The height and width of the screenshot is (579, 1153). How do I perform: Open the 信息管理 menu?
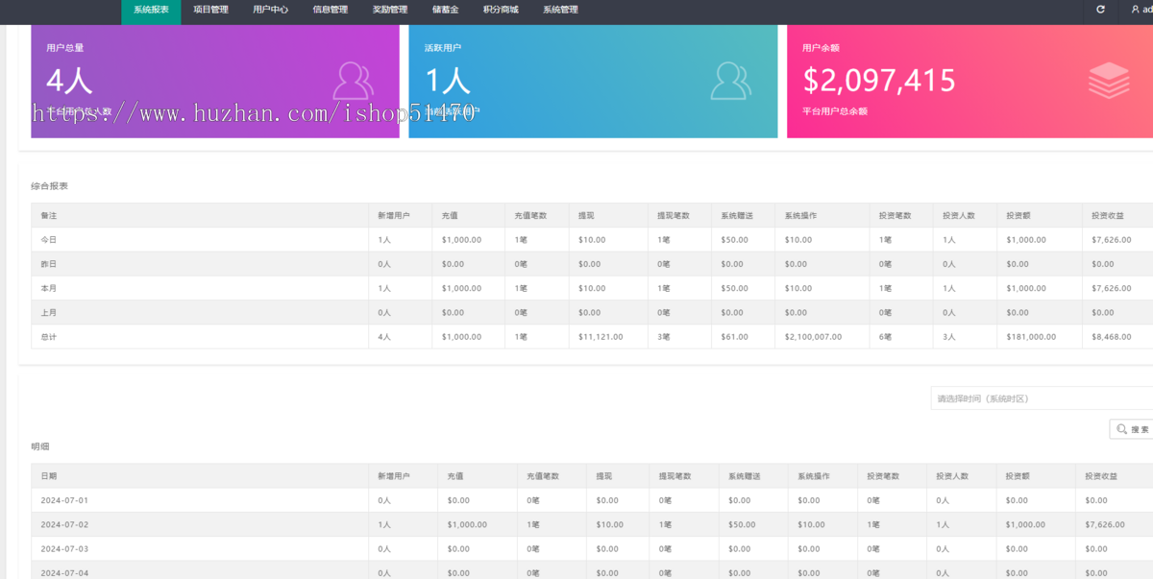330,10
